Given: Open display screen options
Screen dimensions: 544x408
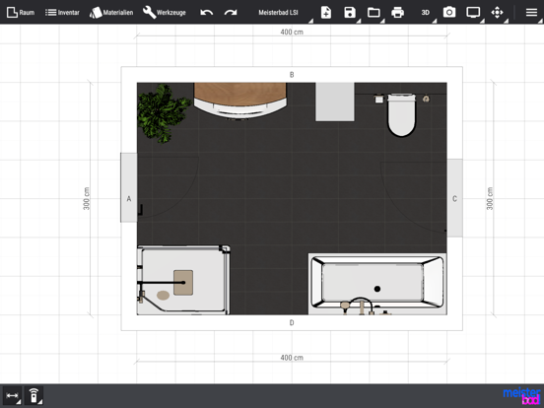Looking at the screenshot, I should click(473, 13).
